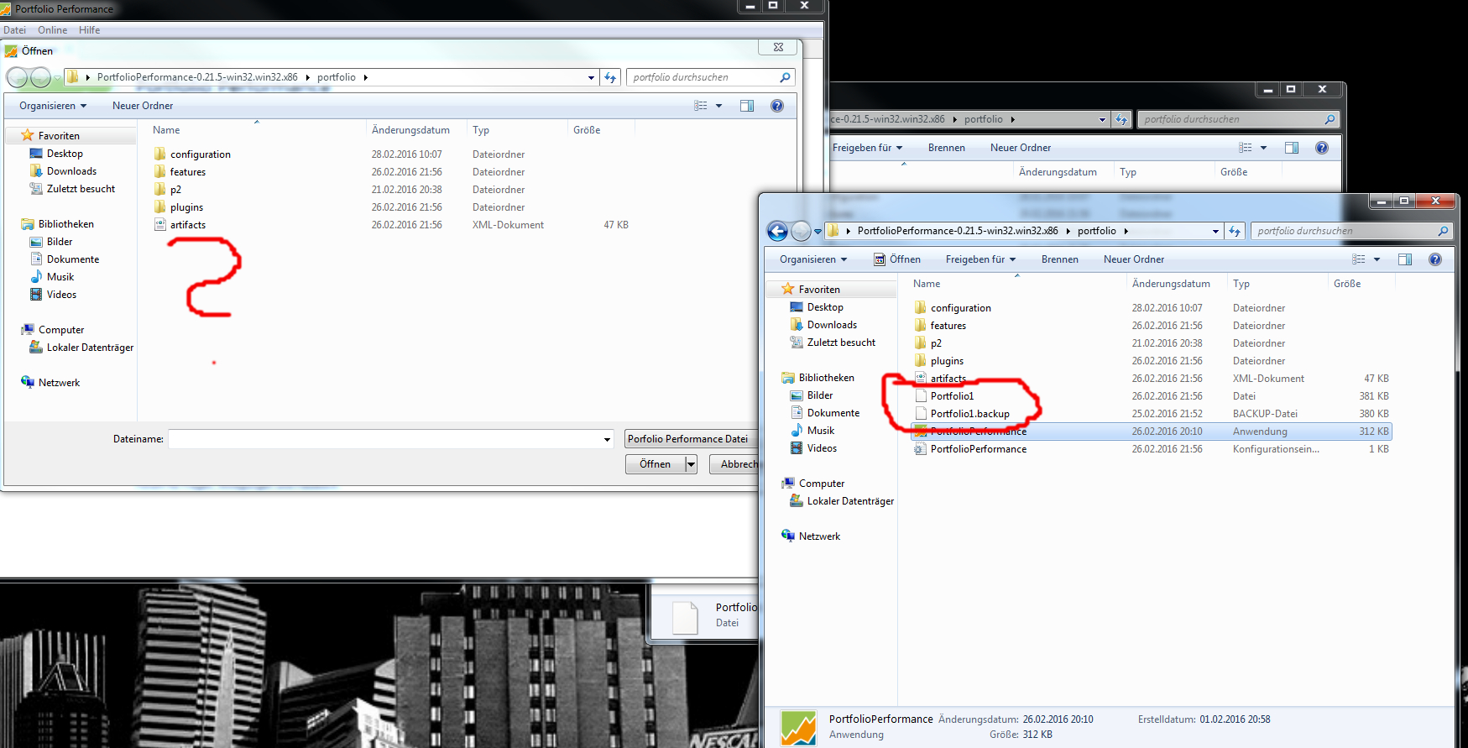The height and width of the screenshot is (748, 1468).
Task: Click Neuer Ordner in the Öffnen dialog
Action: [x=143, y=106]
